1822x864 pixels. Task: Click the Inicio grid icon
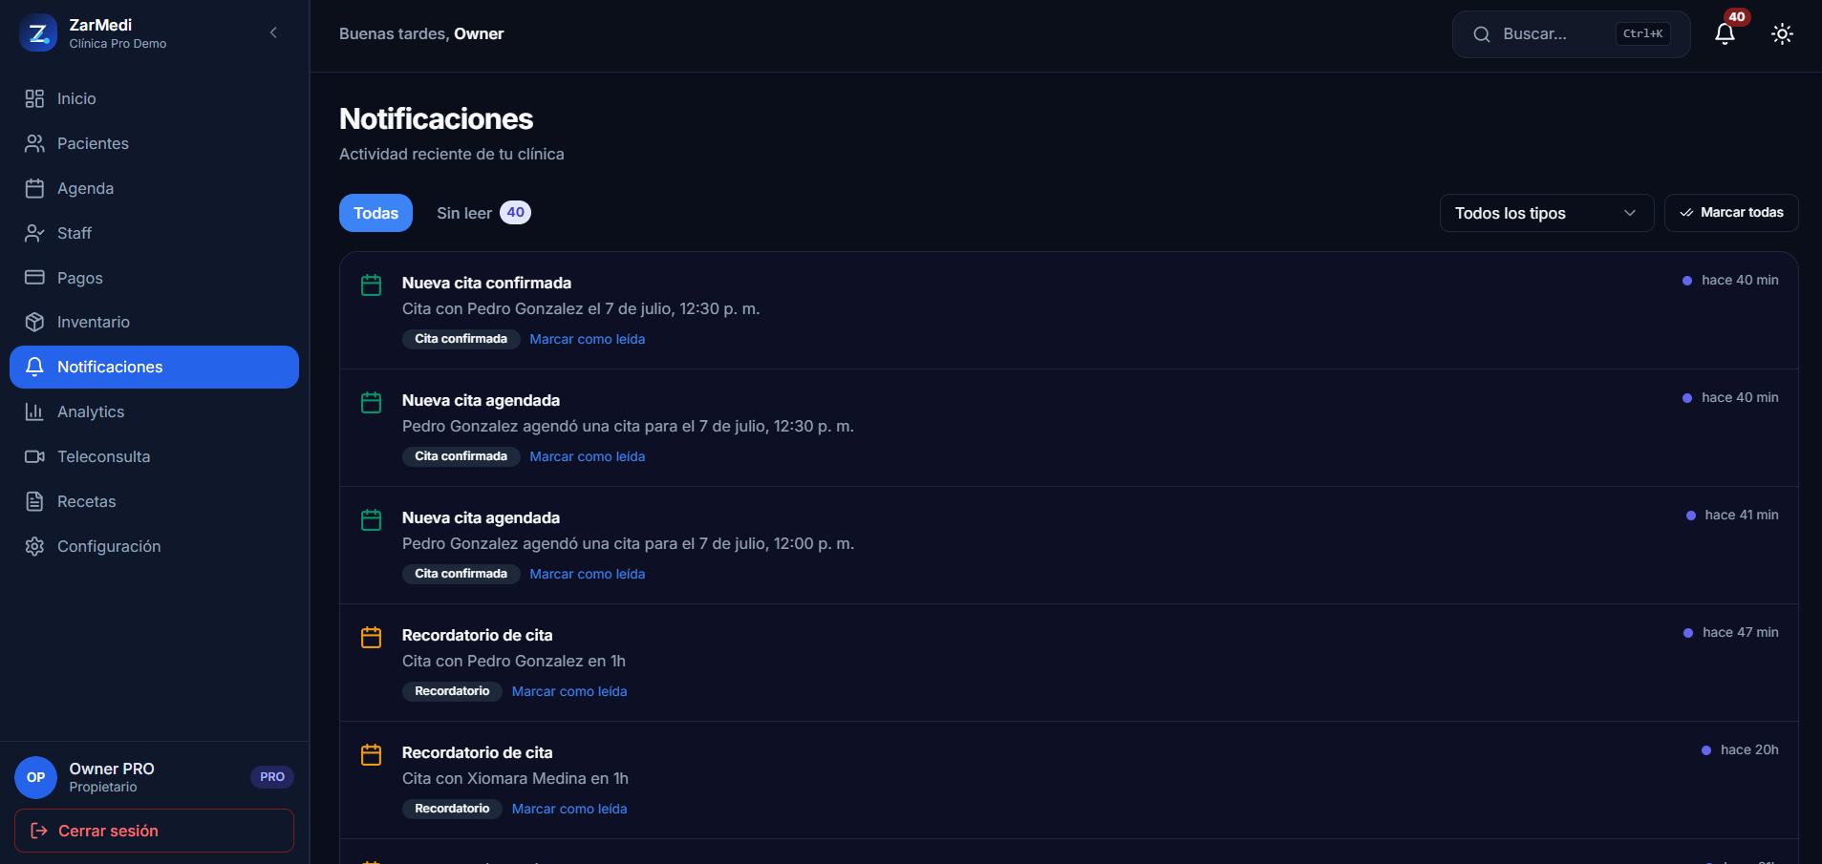[x=34, y=98]
